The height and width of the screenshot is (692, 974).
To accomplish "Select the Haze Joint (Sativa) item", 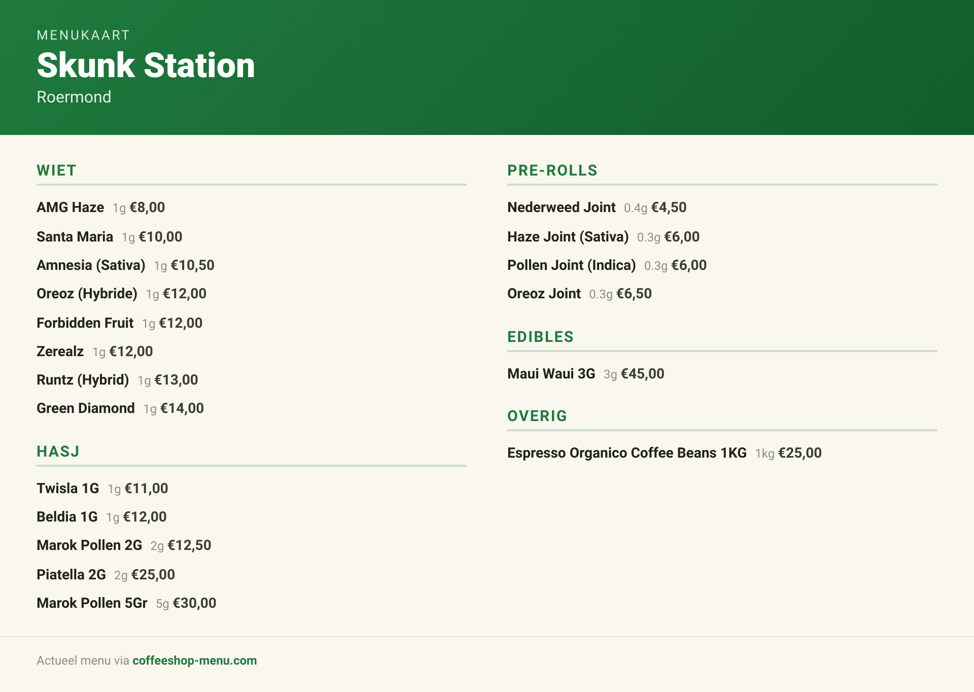I will click(568, 237).
